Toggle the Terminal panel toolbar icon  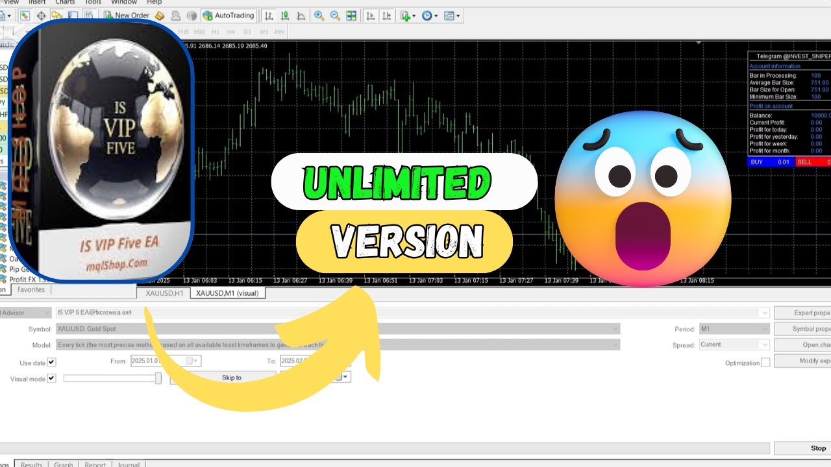coord(73,16)
